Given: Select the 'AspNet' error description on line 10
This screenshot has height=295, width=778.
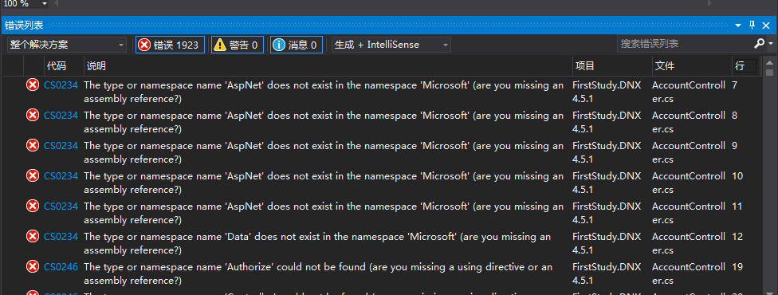Looking at the screenshot, I should [324, 183].
